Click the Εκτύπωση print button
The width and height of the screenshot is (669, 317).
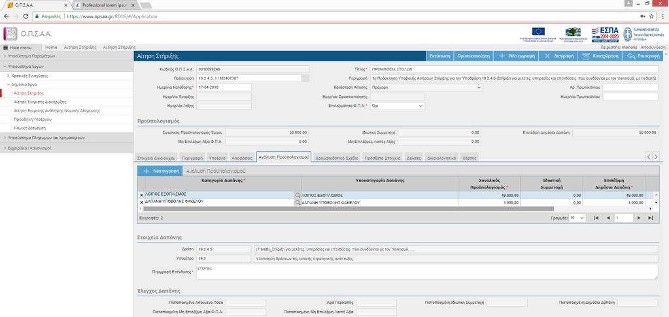click(440, 56)
